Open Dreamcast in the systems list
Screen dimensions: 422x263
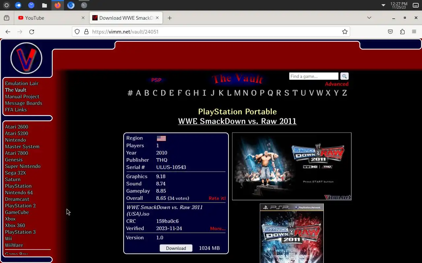click(17, 199)
